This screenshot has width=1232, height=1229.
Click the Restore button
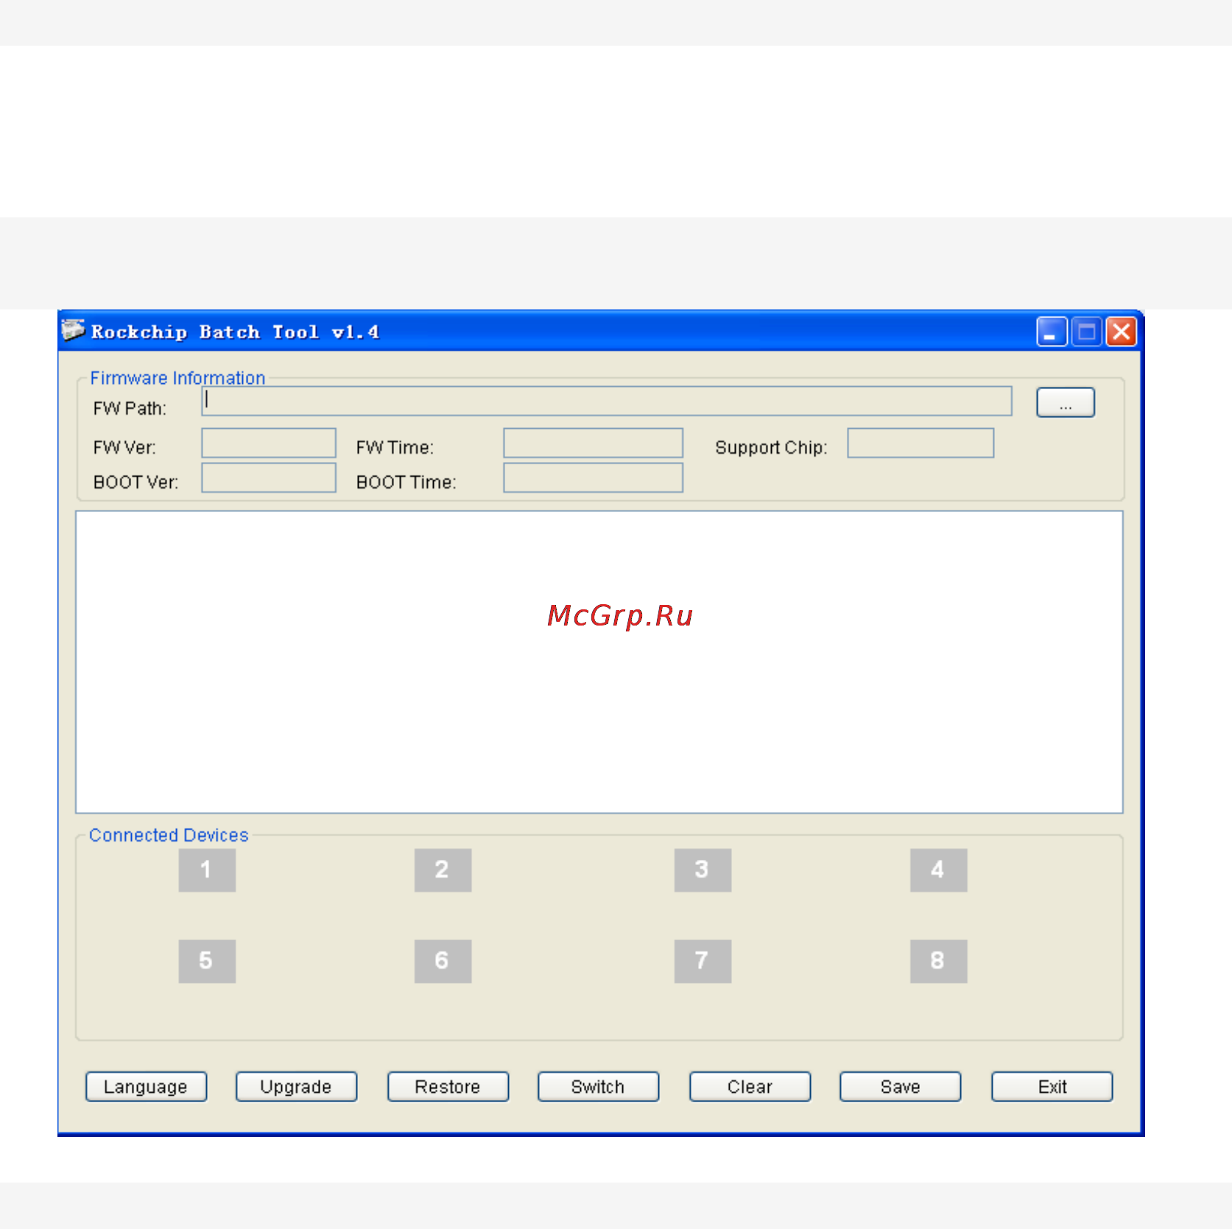(x=448, y=1087)
